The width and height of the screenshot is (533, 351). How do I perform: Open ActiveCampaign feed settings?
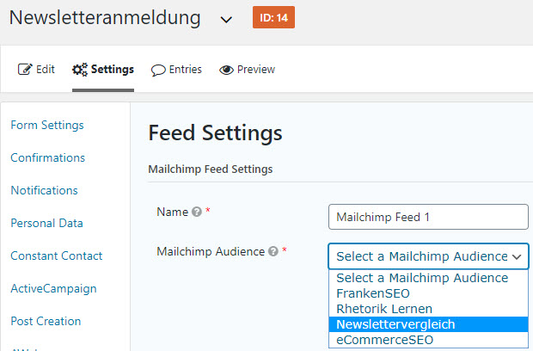pos(53,289)
